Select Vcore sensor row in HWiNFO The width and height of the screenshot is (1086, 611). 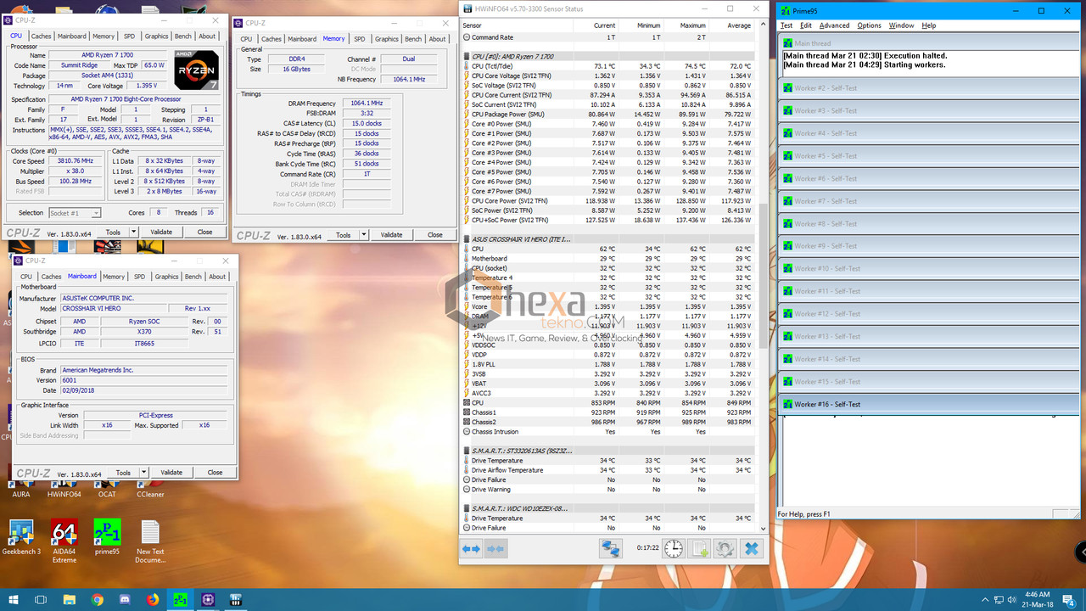click(x=608, y=306)
